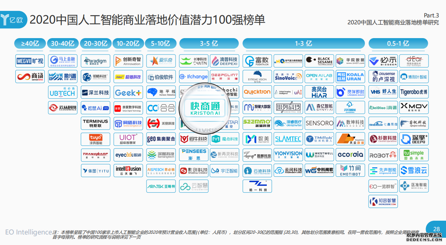Click the 云从科技 CloudWalk logo
Screen dimensions: 446x245
pos(63,108)
